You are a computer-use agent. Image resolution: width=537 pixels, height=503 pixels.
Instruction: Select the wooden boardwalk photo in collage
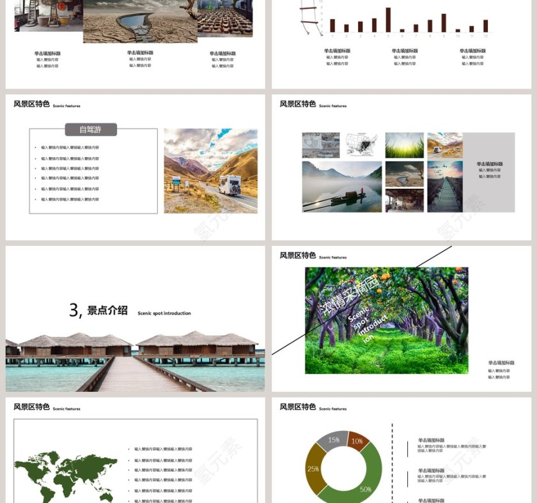445,186
